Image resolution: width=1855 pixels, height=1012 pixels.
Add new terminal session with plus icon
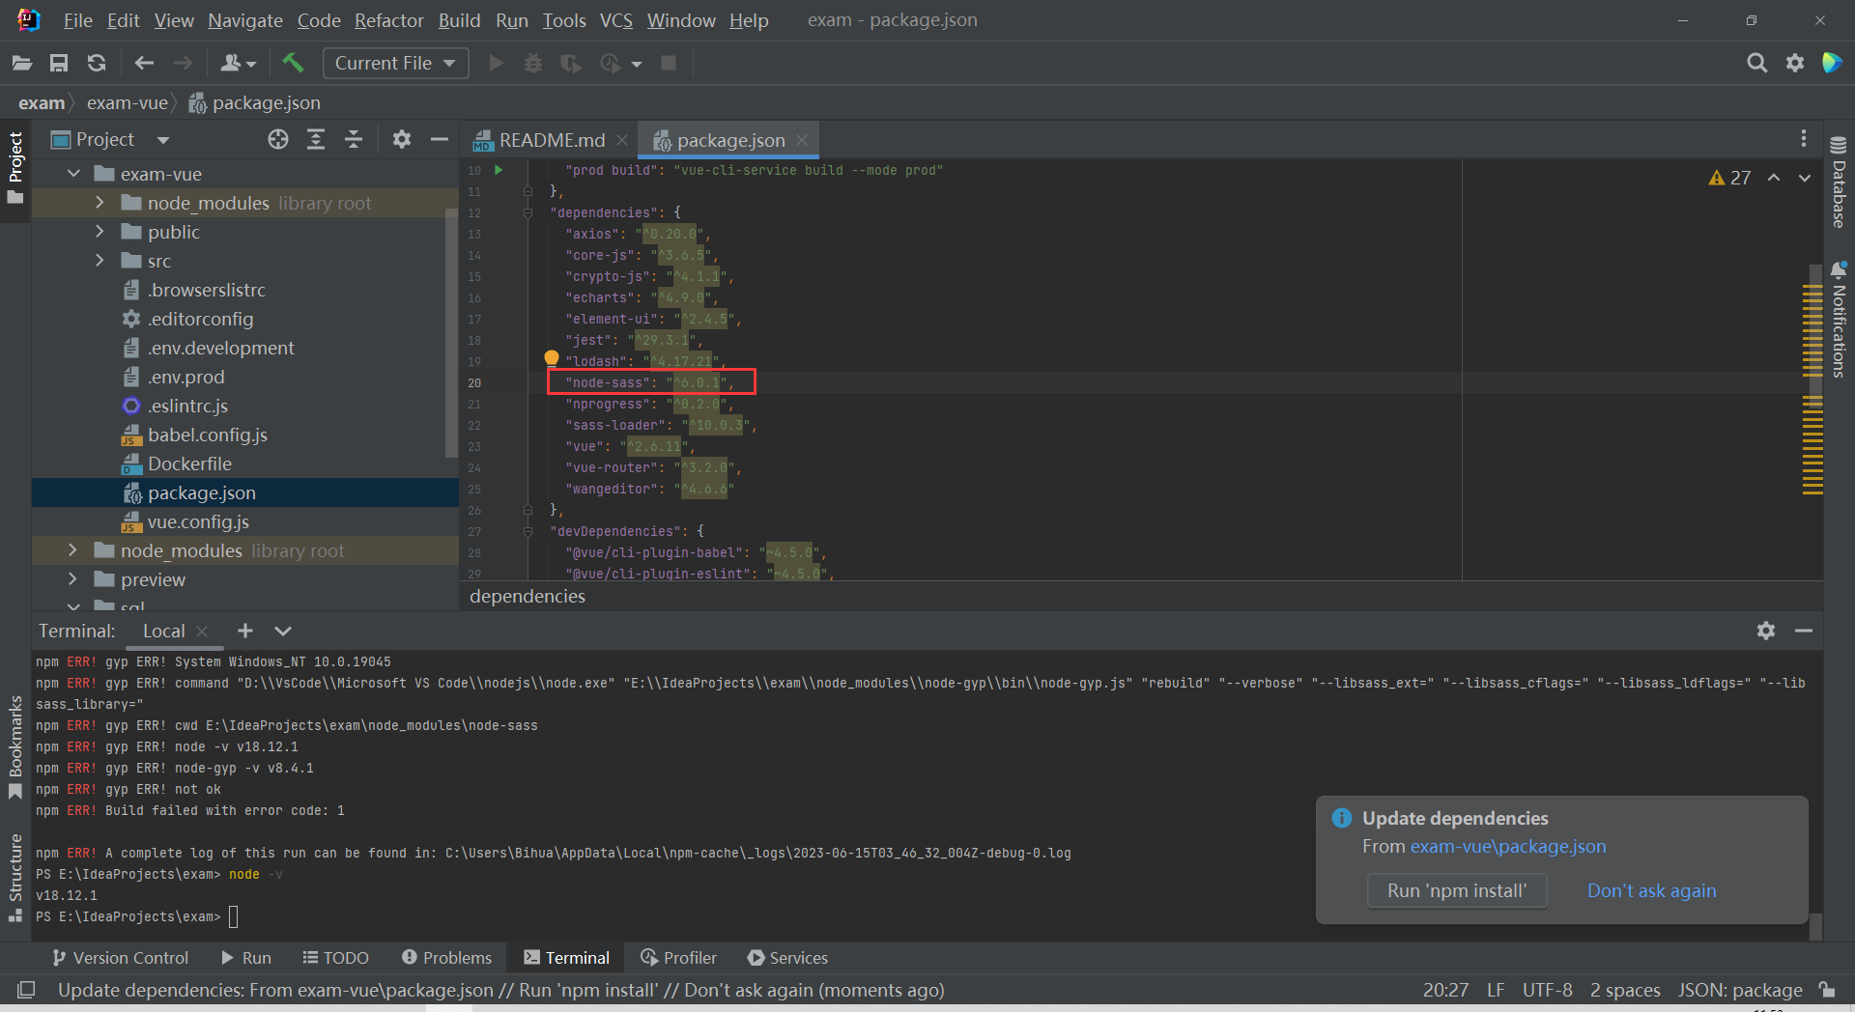coord(245,631)
